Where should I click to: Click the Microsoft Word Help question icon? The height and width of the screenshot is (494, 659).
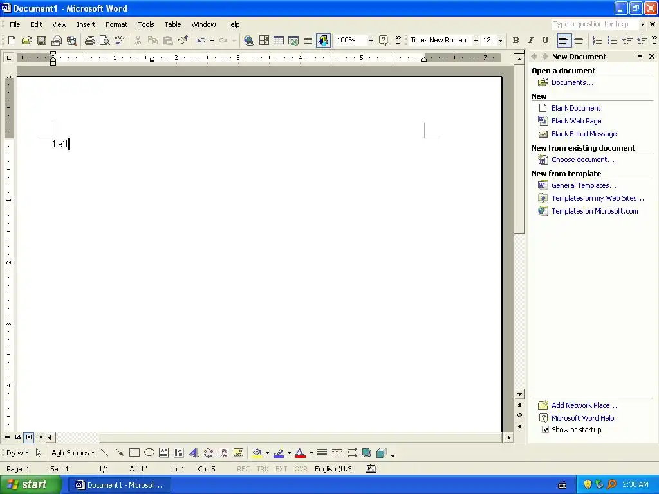(x=384, y=41)
